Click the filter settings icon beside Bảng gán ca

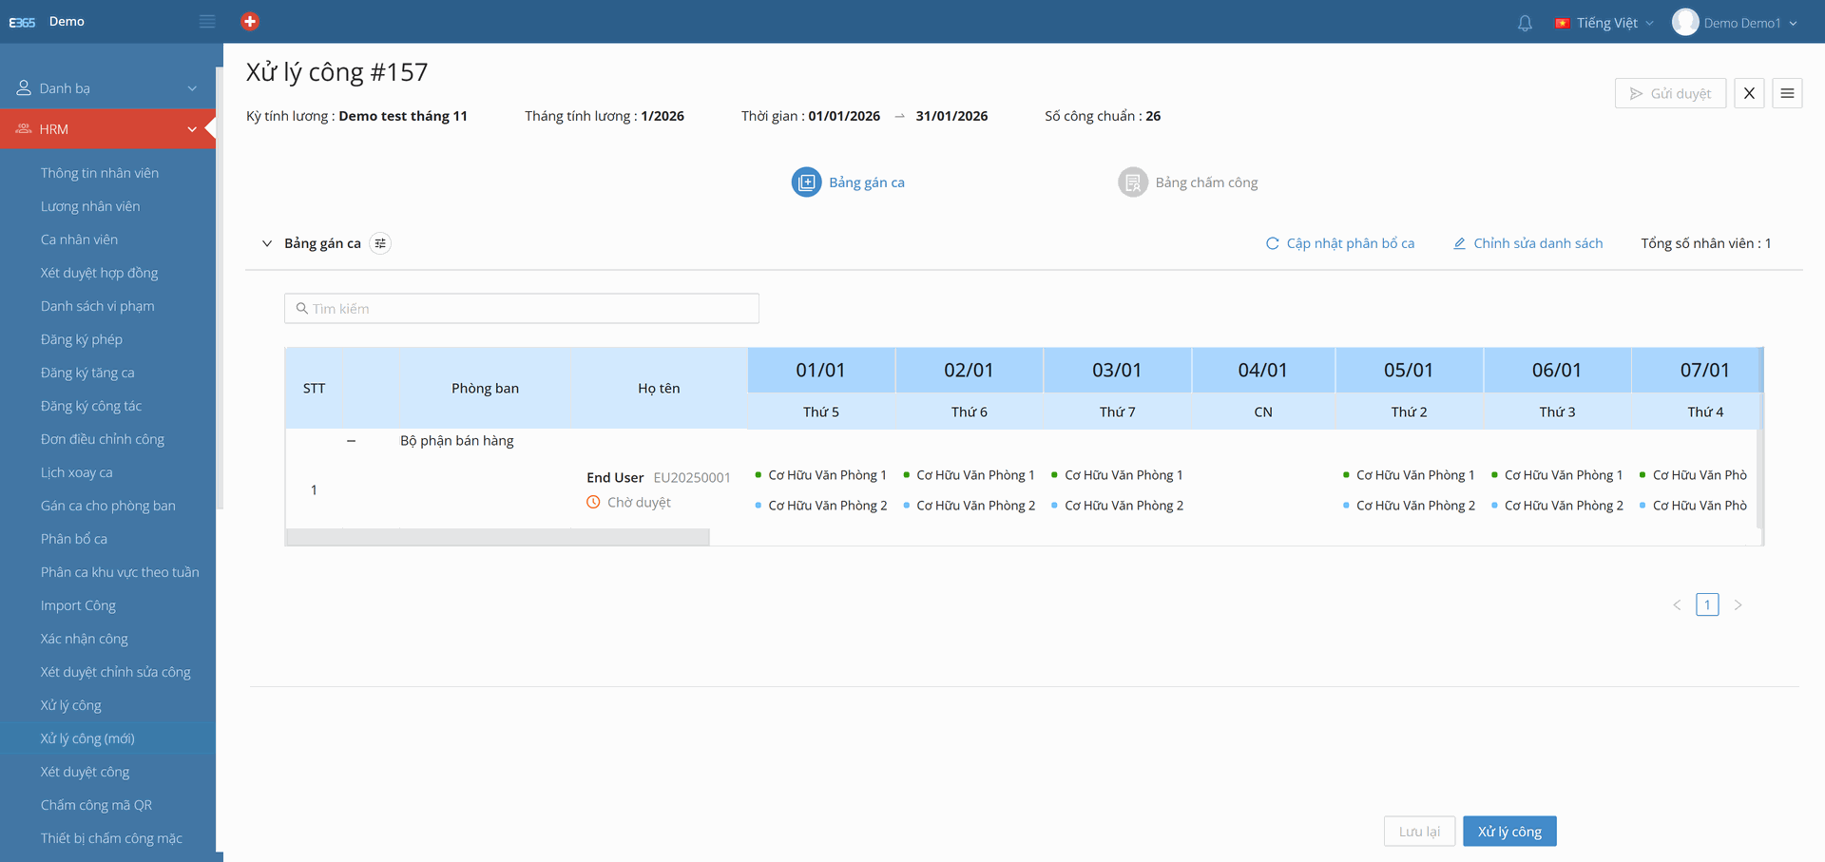coord(380,243)
